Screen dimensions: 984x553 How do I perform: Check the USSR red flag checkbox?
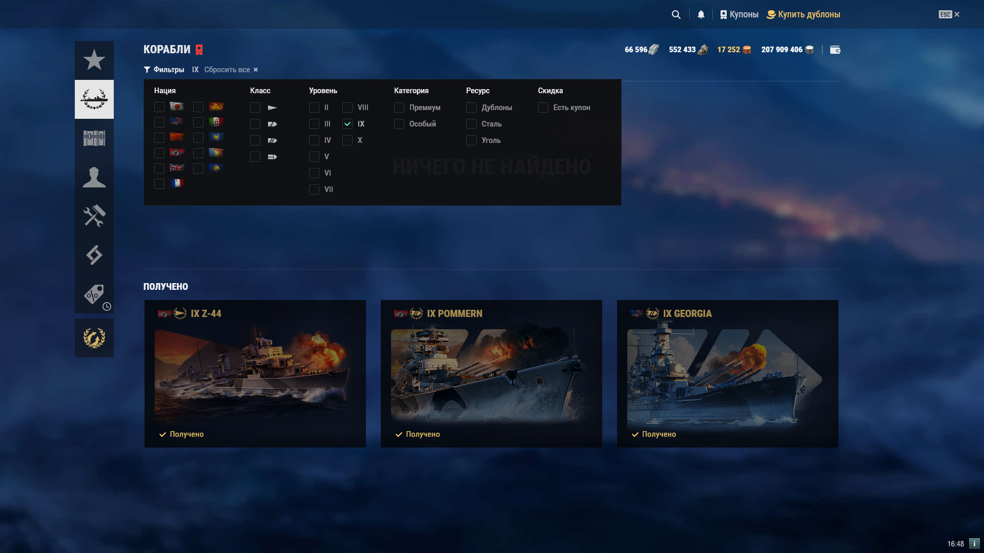pos(159,138)
